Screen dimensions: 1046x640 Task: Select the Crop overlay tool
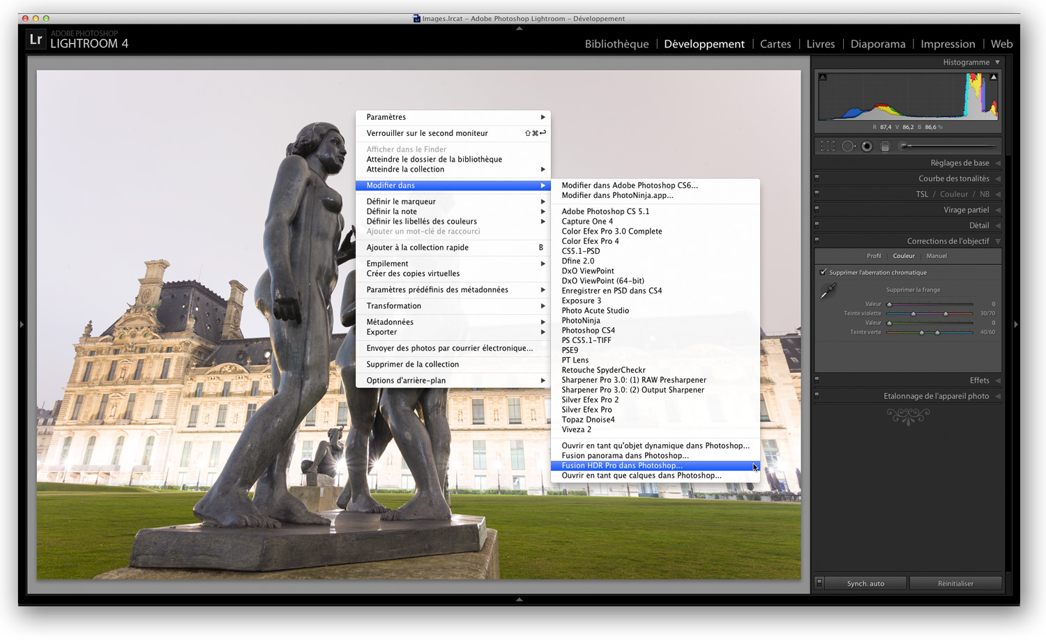(828, 146)
